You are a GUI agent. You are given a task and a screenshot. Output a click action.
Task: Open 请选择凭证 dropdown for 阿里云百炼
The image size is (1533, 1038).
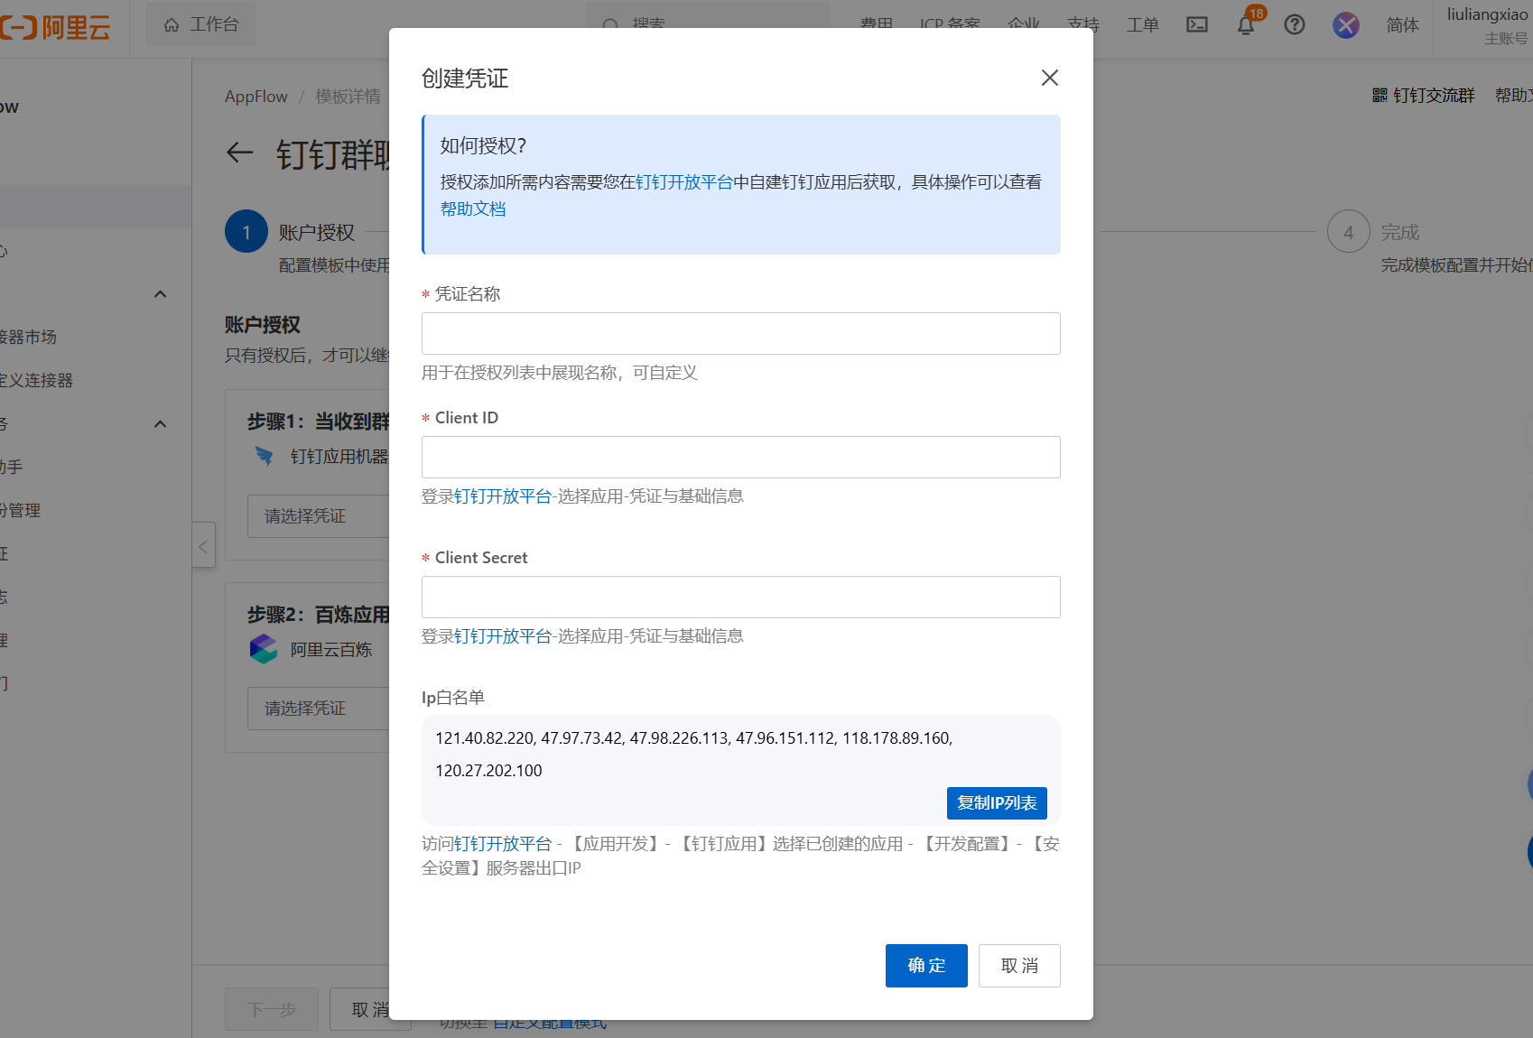click(319, 709)
